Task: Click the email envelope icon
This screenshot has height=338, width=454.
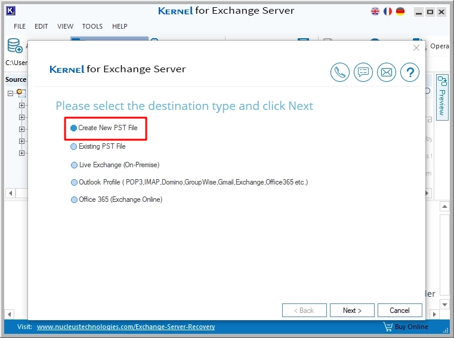Action: pos(386,72)
